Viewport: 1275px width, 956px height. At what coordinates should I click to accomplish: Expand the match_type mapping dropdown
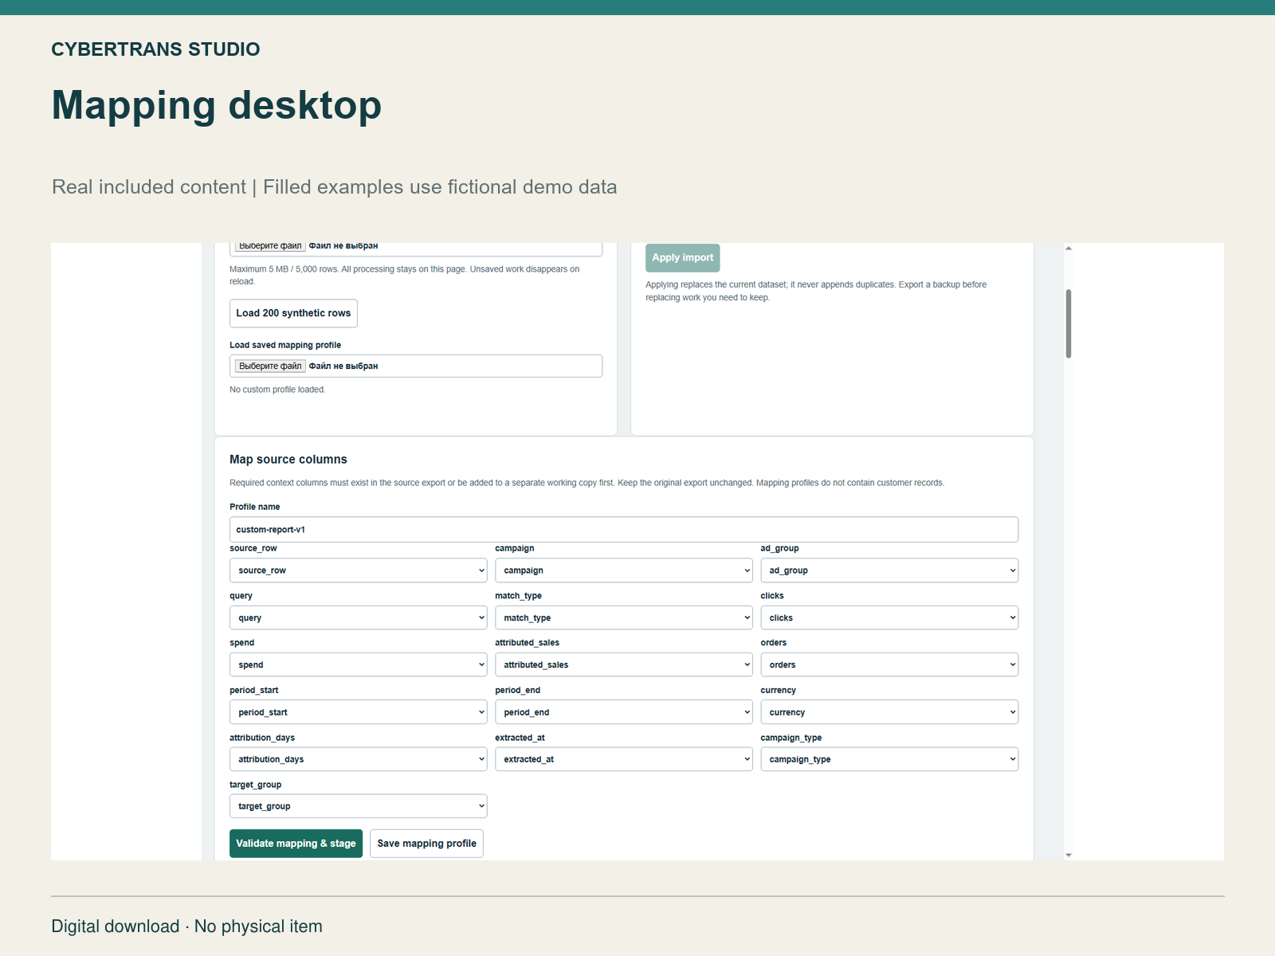point(623,617)
